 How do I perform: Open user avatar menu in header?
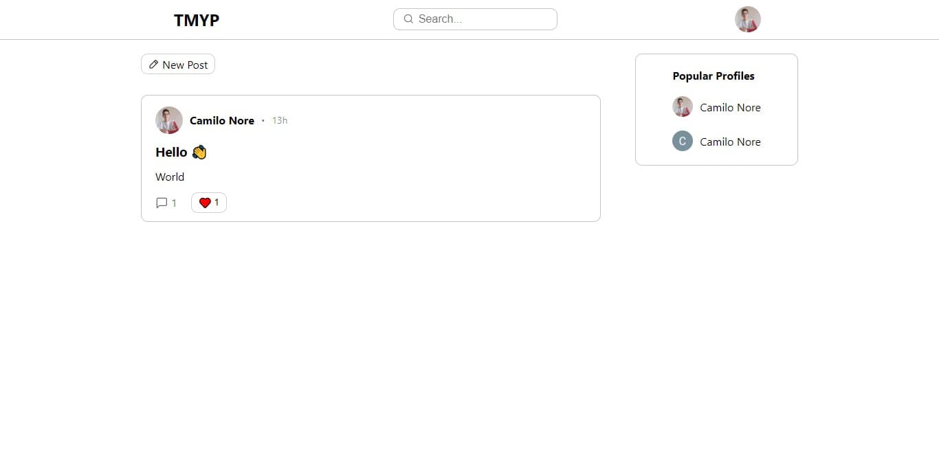tap(747, 19)
